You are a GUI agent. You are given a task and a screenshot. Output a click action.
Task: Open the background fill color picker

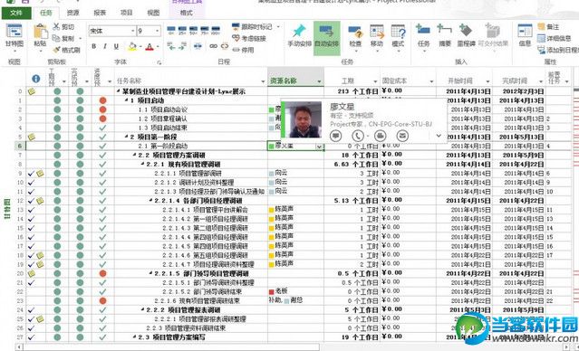click(140, 46)
